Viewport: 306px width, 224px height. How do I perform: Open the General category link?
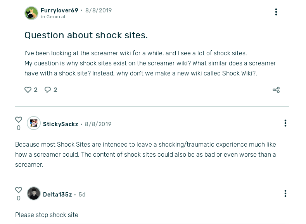pos(56,17)
